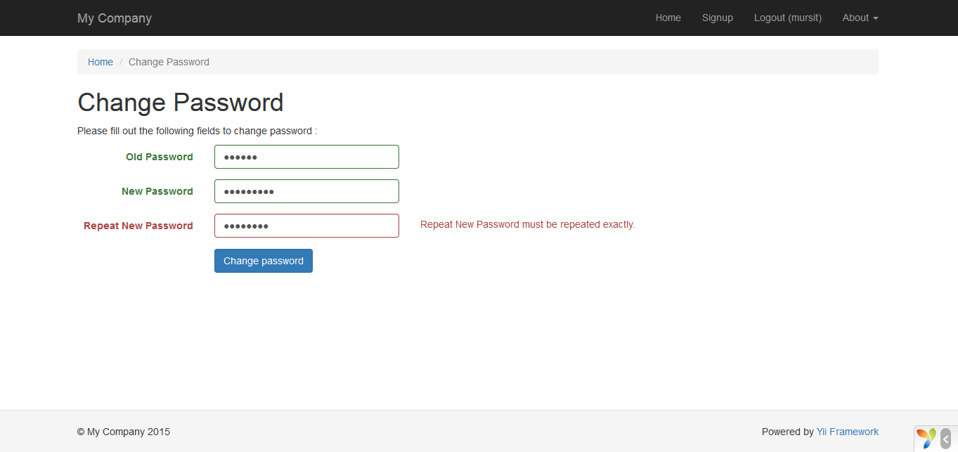Expand the Yii debug toolbar via the arrow
The width and height of the screenshot is (958, 452).
[944, 437]
